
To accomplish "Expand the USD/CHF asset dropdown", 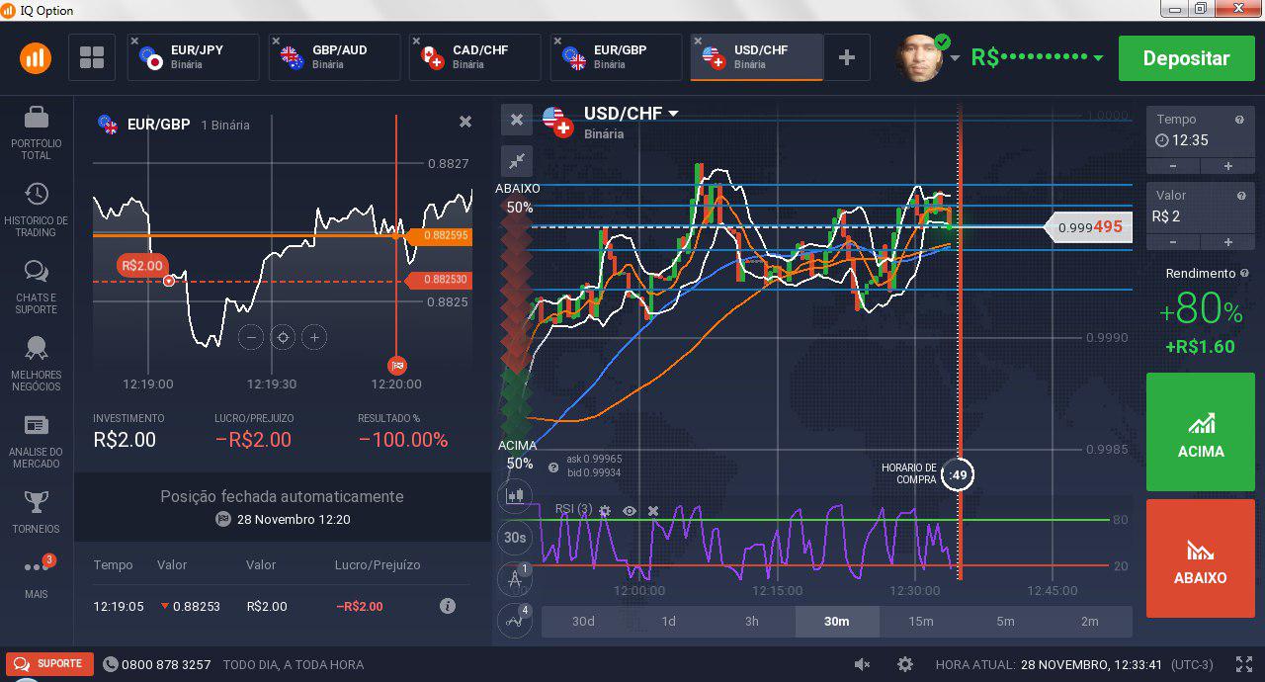I will pyautogui.click(x=674, y=114).
